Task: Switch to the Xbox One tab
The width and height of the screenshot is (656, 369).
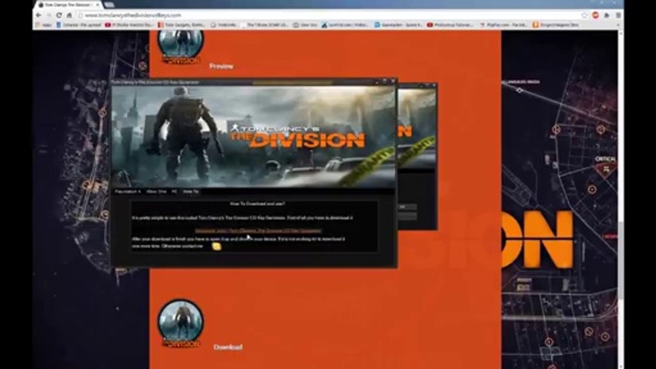Action: [156, 191]
